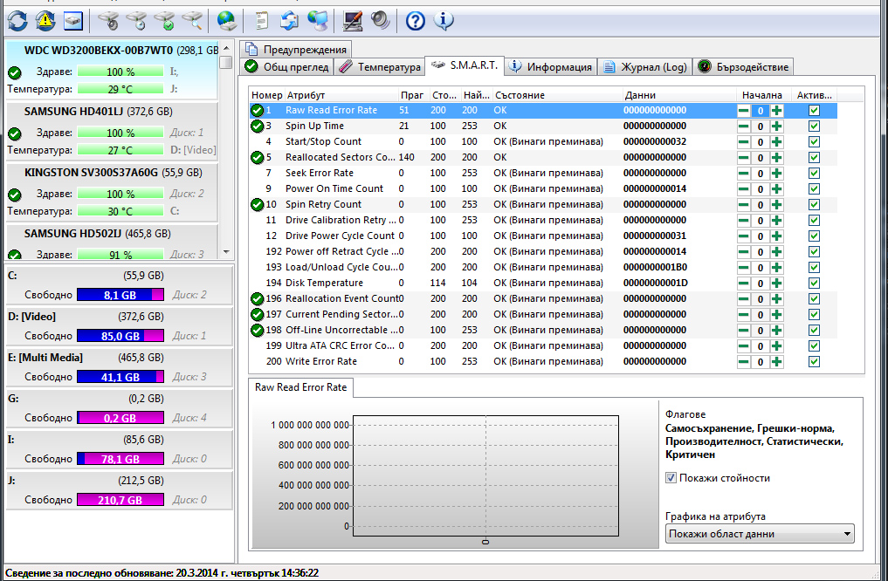Toggle the Active checkbox for Seek Error Rate

(814, 173)
